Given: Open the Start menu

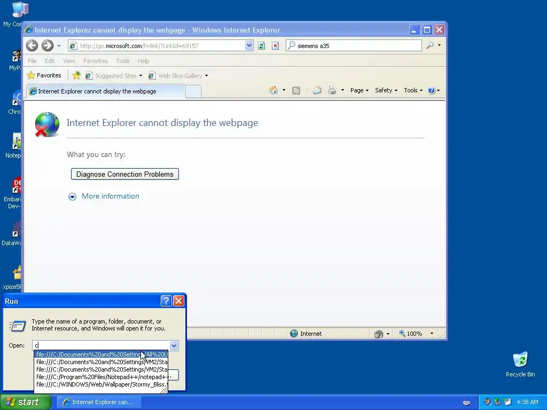Looking at the screenshot, I should [25, 402].
